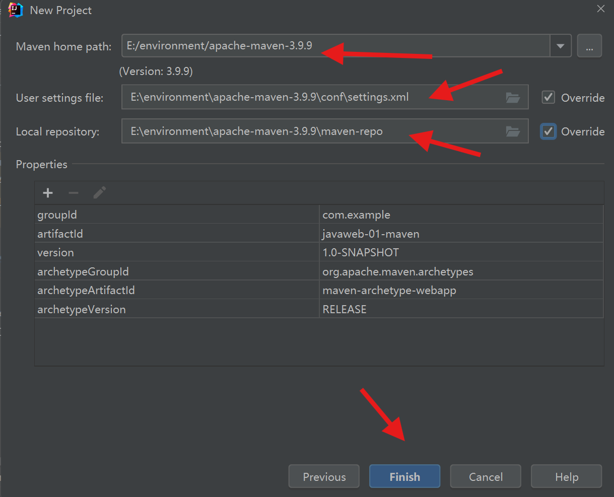Image resolution: width=614 pixels, height=497 pixels.
Task: Expand the Maven home path dropdown arrow
Action: (x=561, y=46)
